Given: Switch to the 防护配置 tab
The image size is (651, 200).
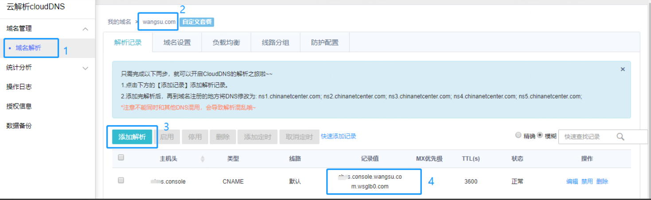Looking at the screenshot, I should pos(324,42).
